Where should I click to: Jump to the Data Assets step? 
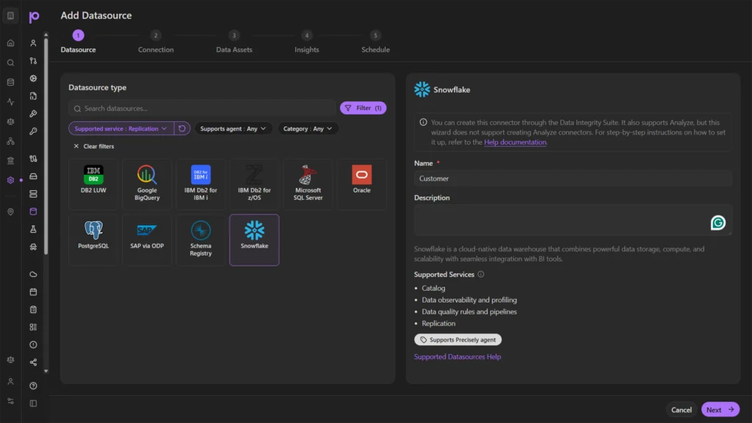click(234, 42)
